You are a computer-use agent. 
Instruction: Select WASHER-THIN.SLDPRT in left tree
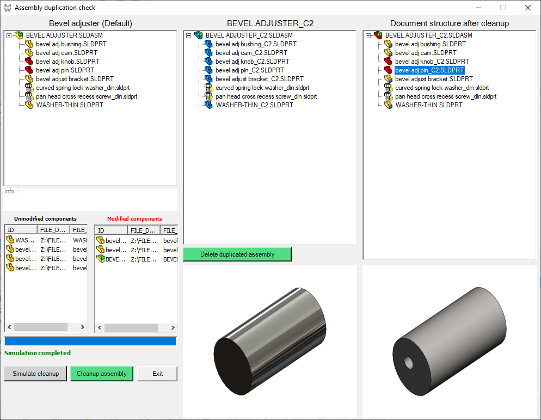point(70,105)
